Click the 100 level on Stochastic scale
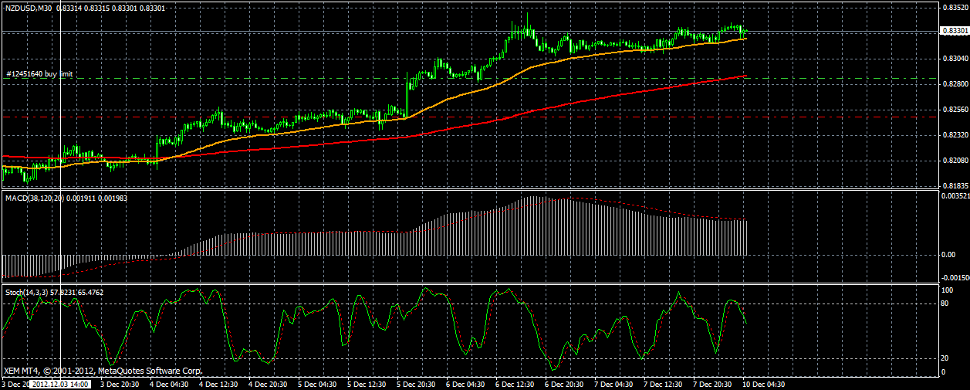The width and height of the screenshot is (970, 390). click(948, 290)
